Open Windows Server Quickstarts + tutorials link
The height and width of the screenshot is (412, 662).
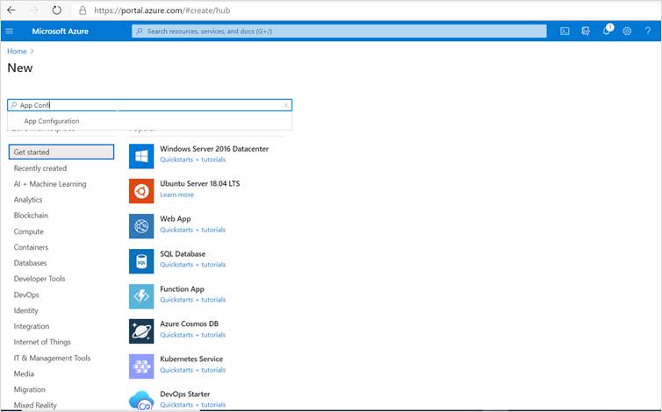coord(192,160)
